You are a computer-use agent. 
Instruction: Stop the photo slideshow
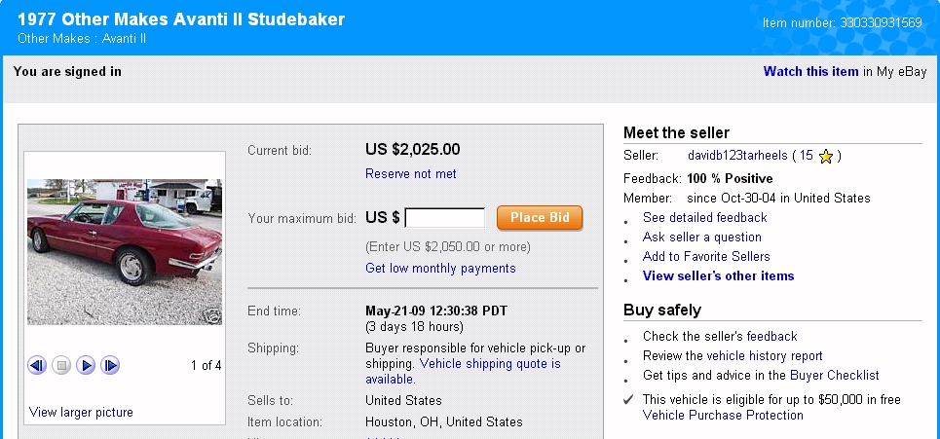pos(61,366)
